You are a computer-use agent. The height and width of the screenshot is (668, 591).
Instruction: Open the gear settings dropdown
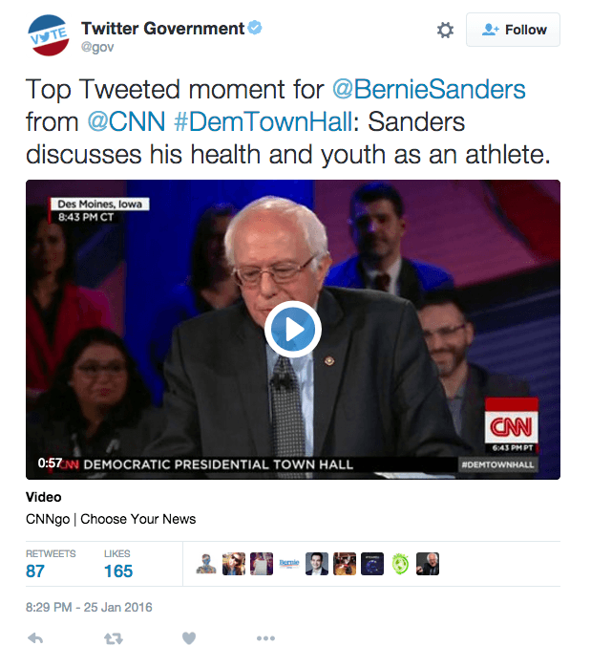pos(445,31)
